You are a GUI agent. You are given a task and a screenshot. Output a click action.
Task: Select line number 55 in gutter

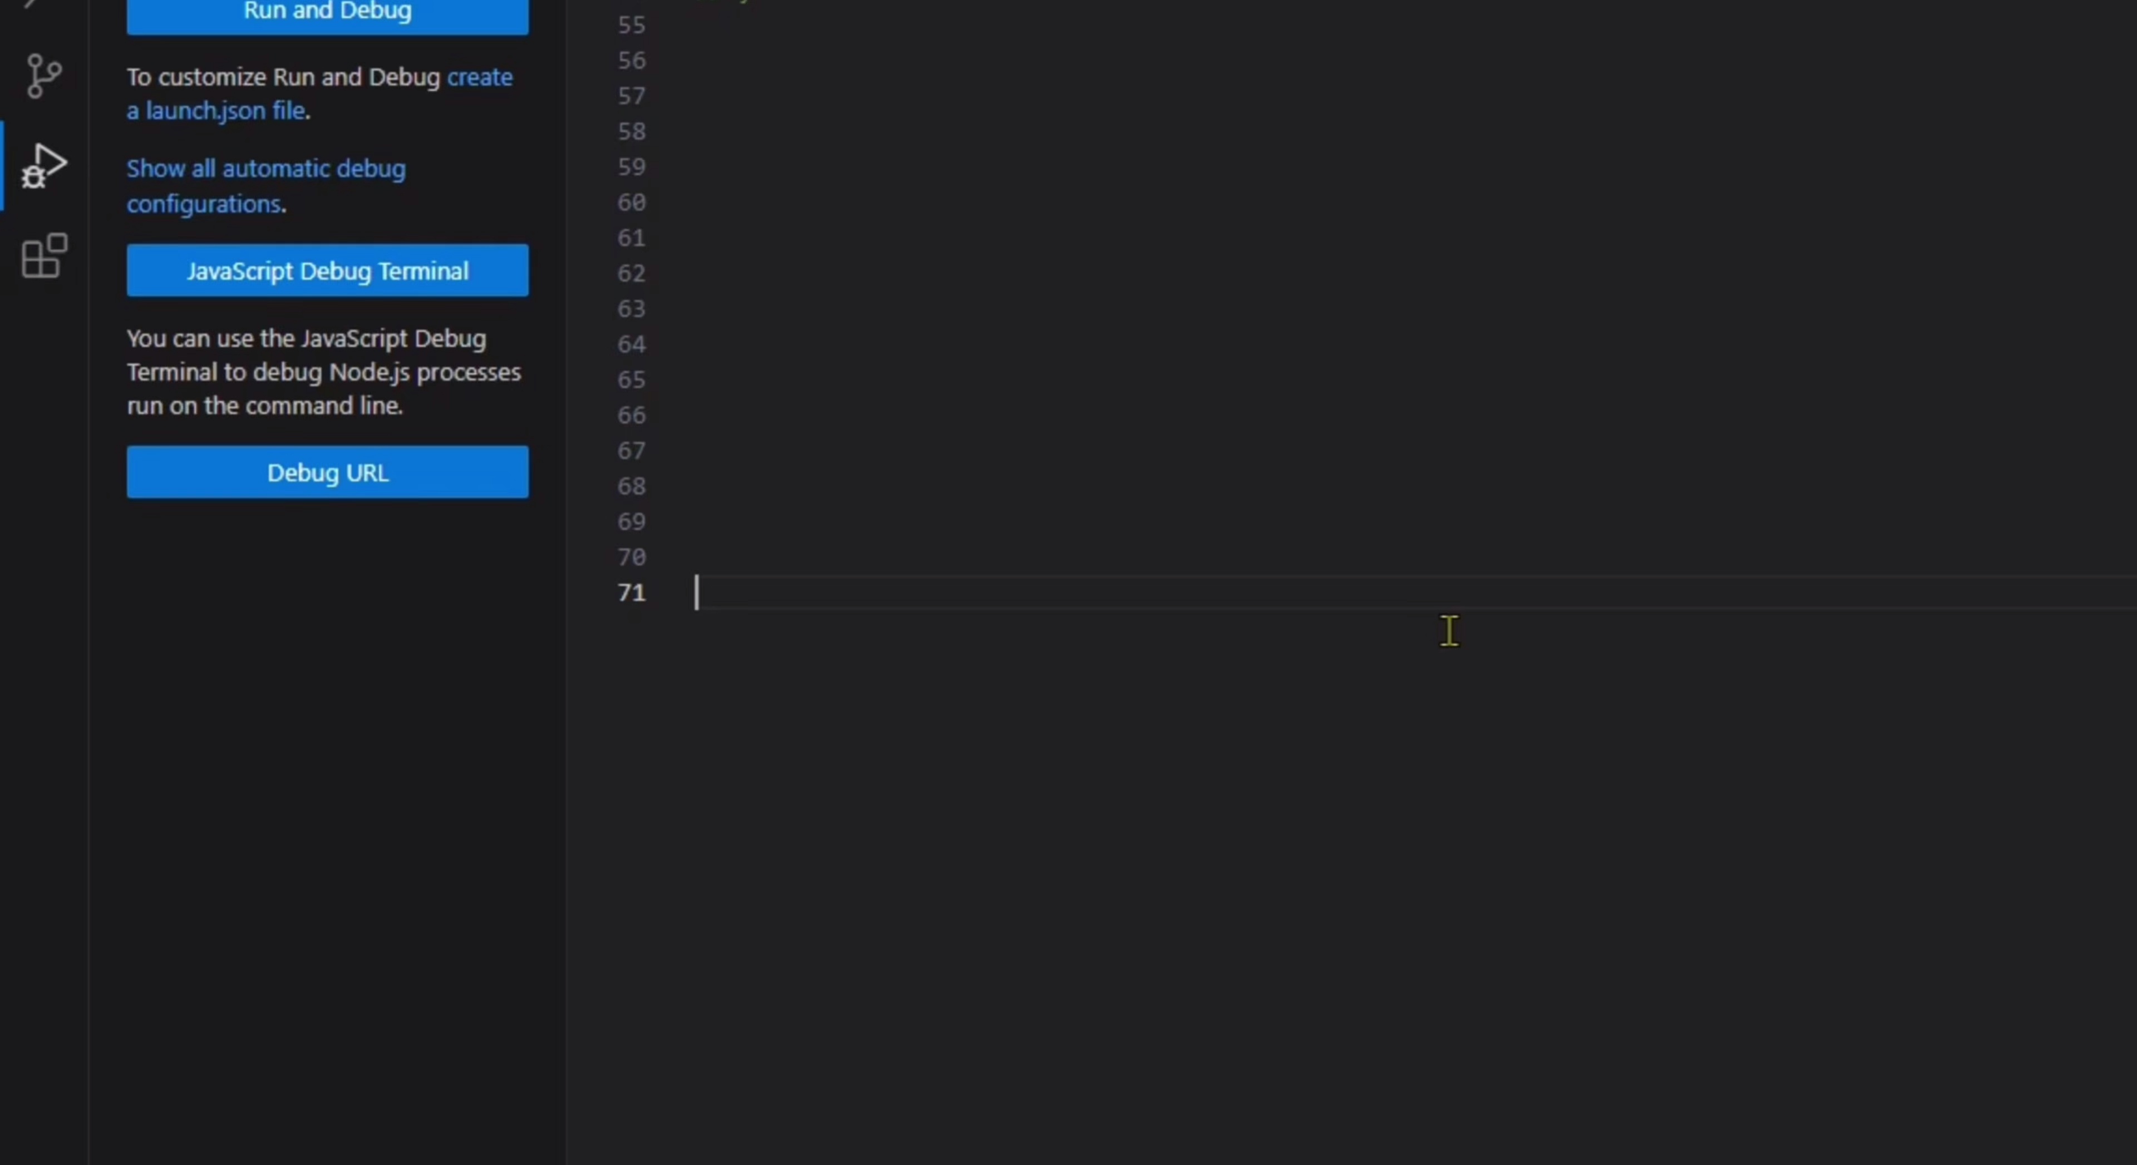point(631,26)
